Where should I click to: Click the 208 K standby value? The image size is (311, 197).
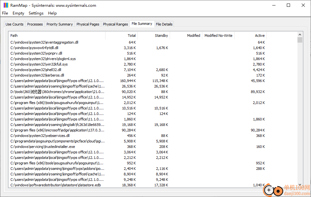pyautogui.click(x=164, y=147)
